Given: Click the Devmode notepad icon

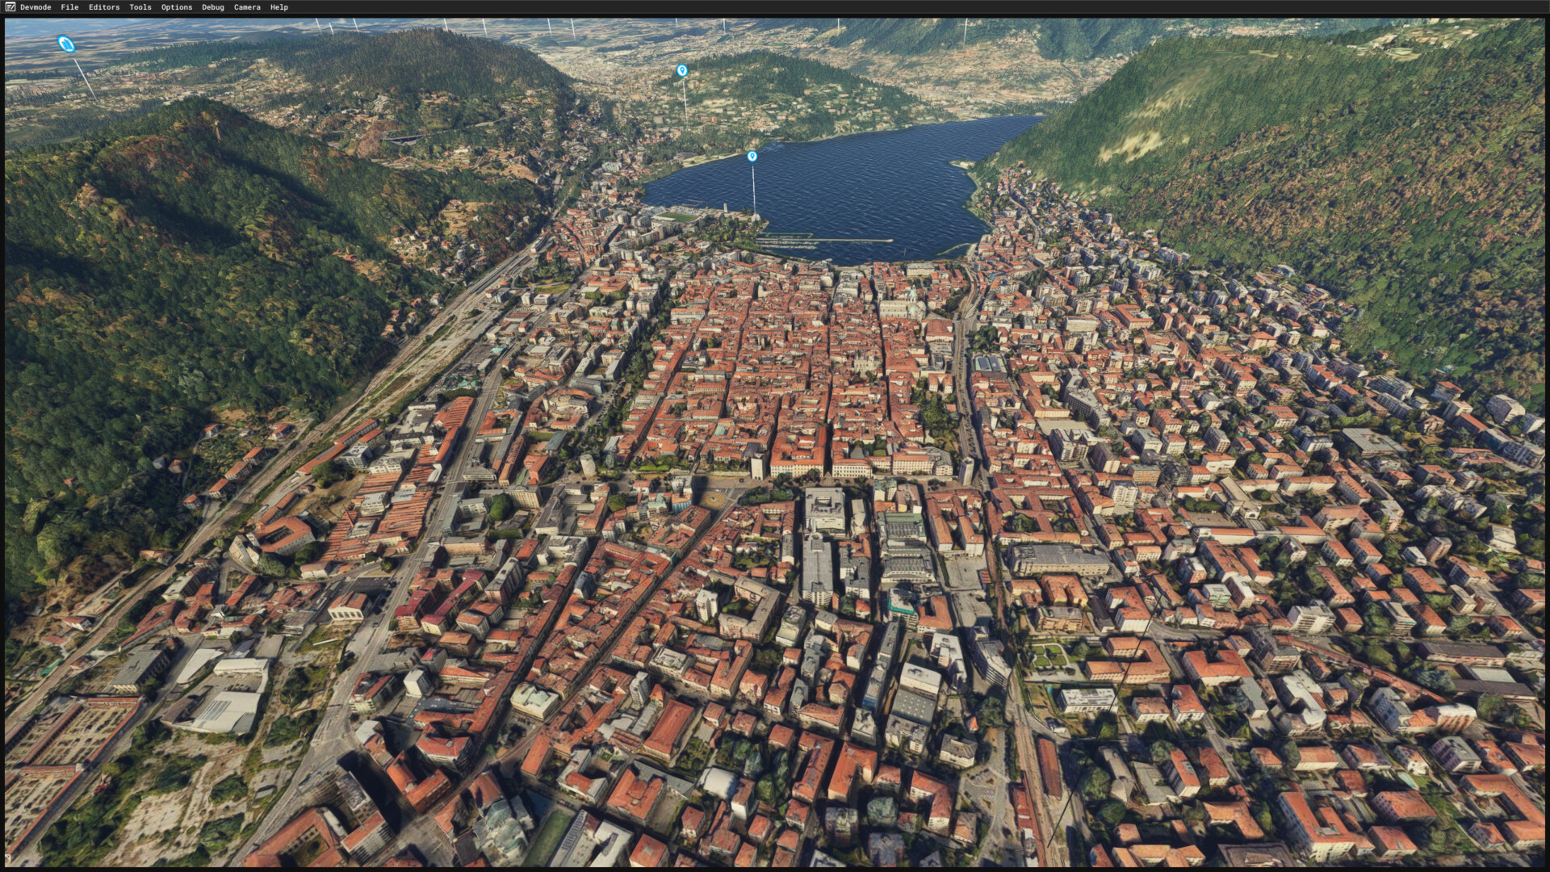Looking at the screenshot, I should (x=10, y=7).
